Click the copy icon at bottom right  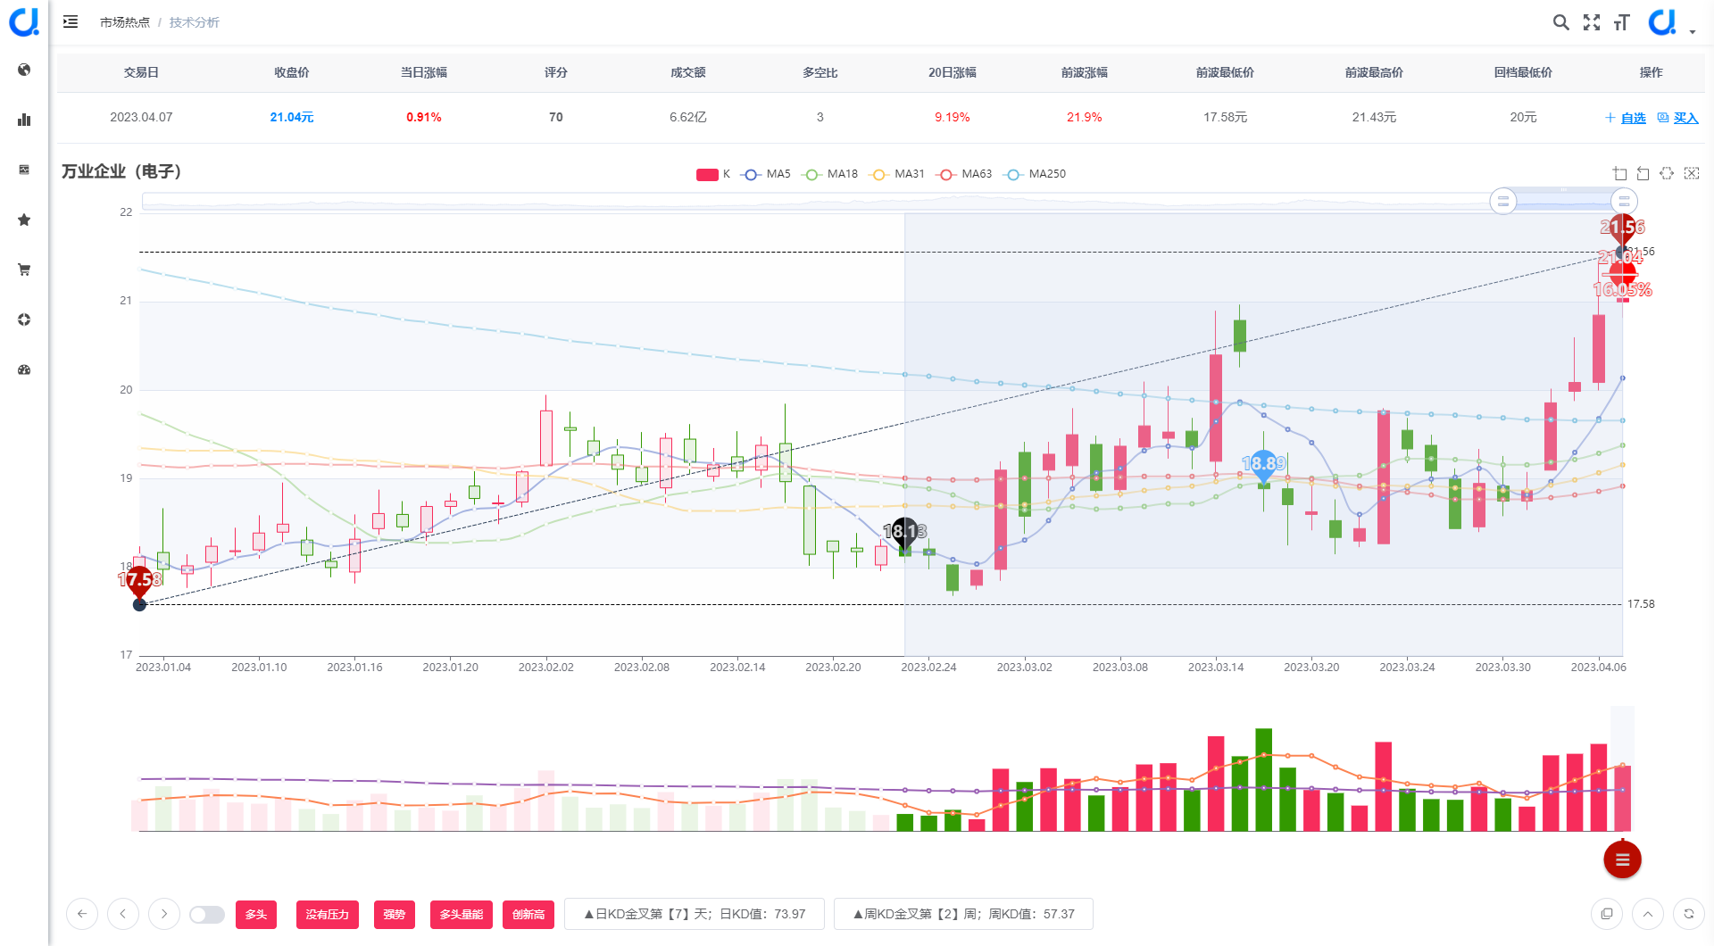click(x=1607, y=914)
